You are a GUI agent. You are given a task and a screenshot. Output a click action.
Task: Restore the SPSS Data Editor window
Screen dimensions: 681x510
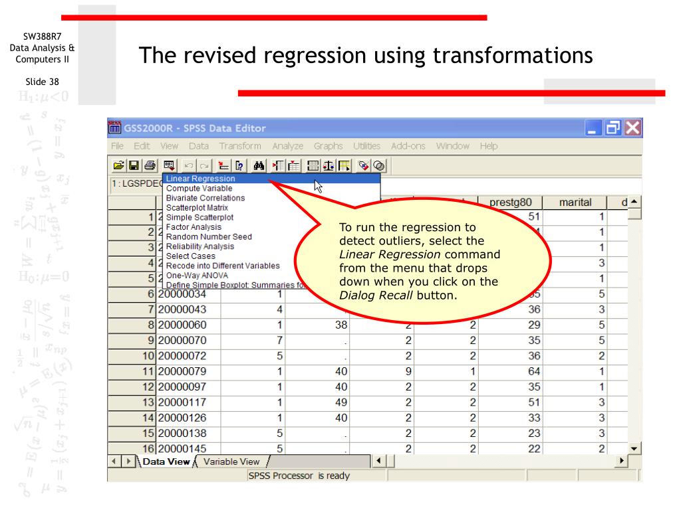(x=613, y=128)
